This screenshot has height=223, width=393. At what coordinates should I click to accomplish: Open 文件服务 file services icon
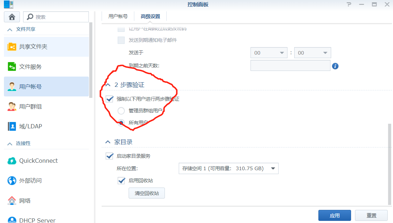(12, 67)
